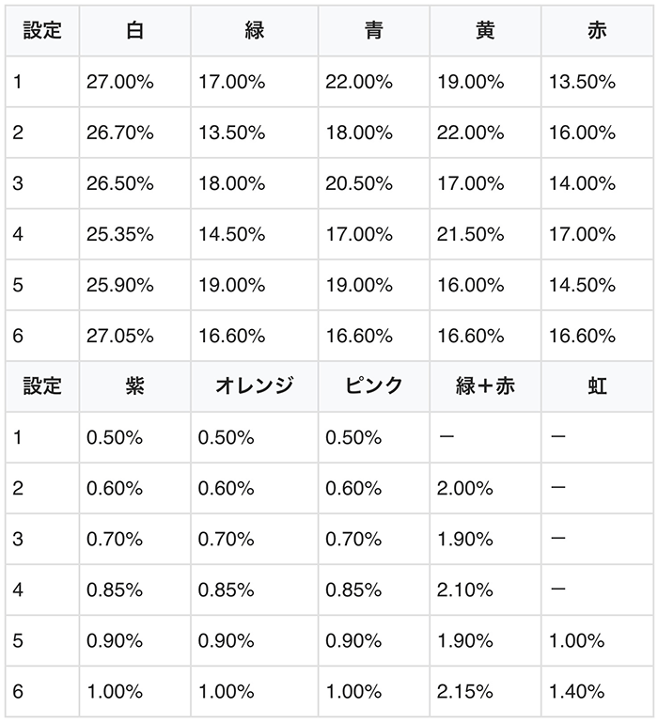The image size is (658, 723).
Task: Click the 虹 column header
Action: tap(597, 385)
